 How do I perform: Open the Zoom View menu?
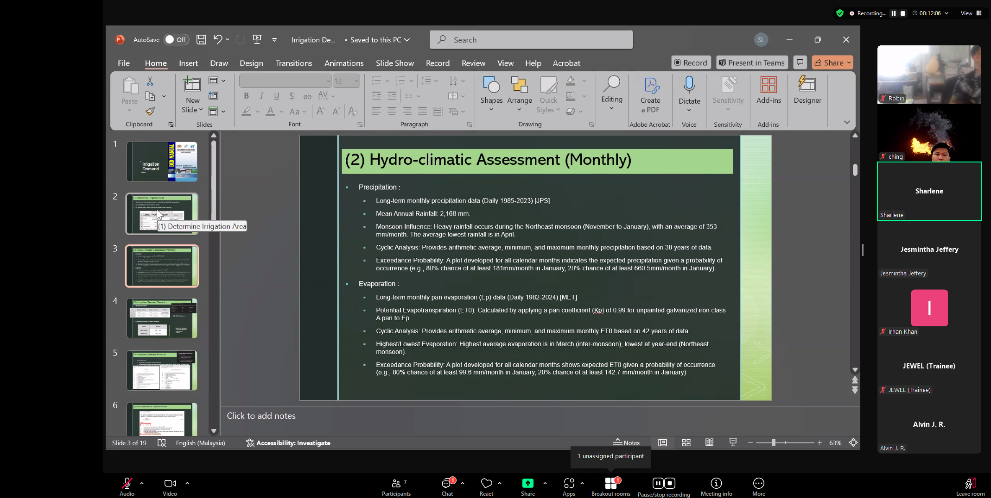point(971,13)
